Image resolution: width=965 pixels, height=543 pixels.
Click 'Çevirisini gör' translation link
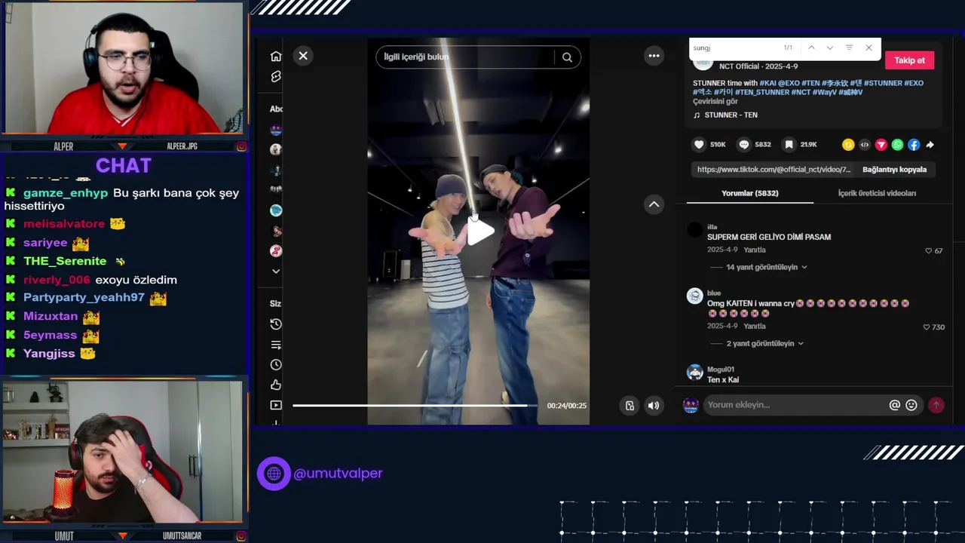tap(715, 101)
